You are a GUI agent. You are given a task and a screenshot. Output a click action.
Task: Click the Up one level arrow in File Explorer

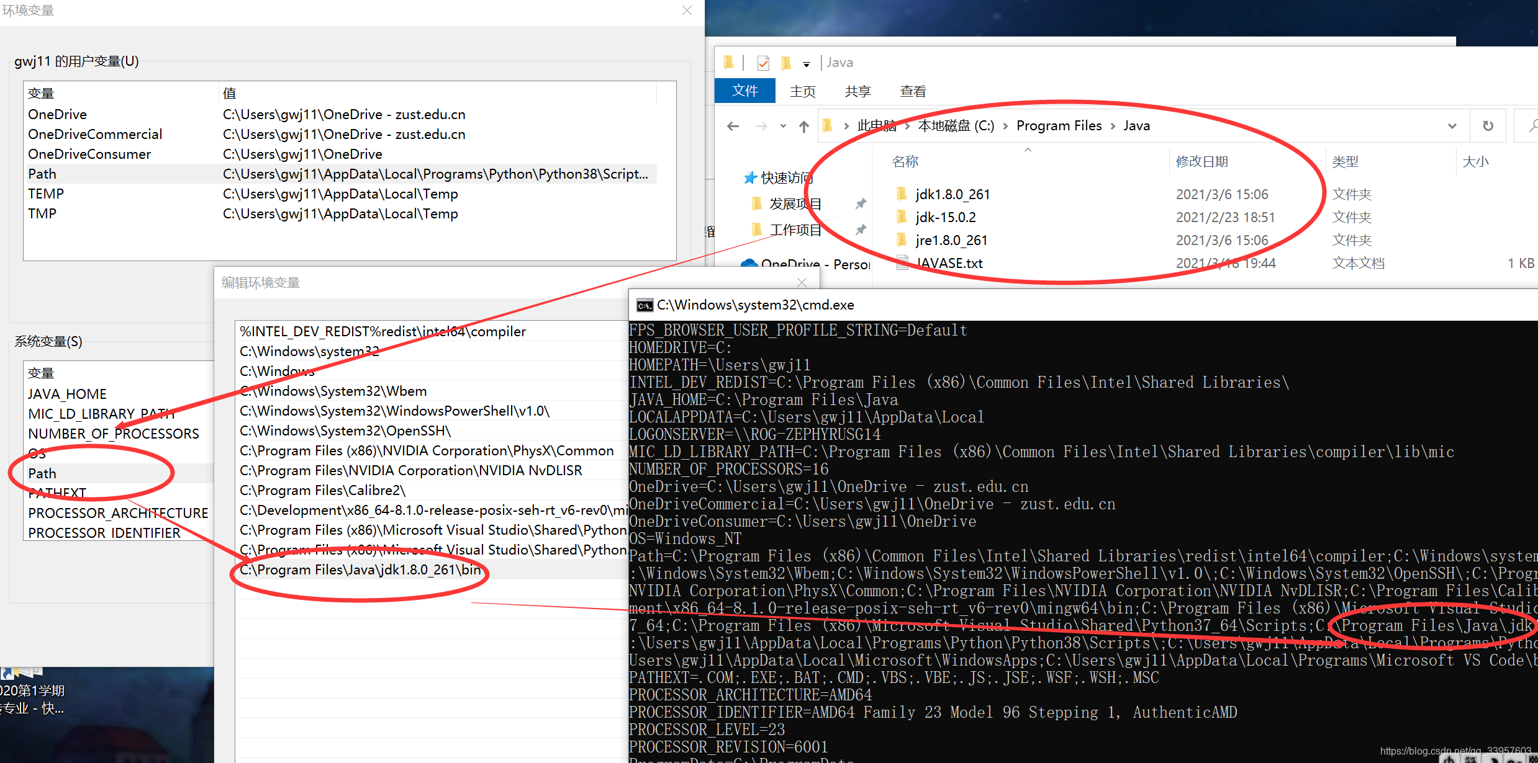804,127
